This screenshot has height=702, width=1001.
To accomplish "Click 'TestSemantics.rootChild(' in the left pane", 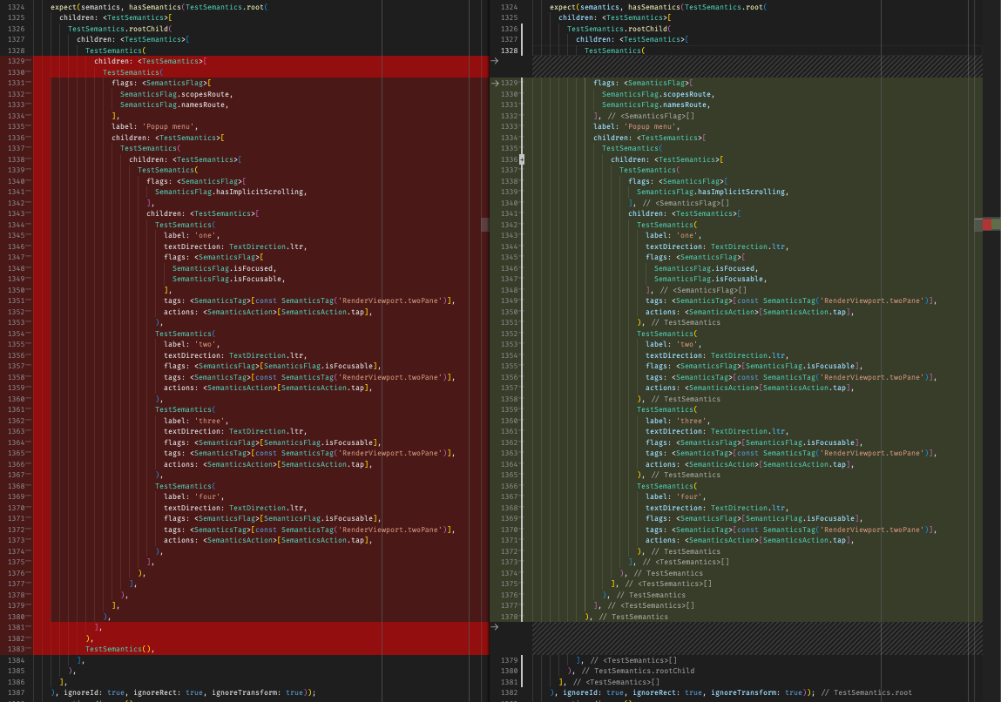I will point(120,29).
